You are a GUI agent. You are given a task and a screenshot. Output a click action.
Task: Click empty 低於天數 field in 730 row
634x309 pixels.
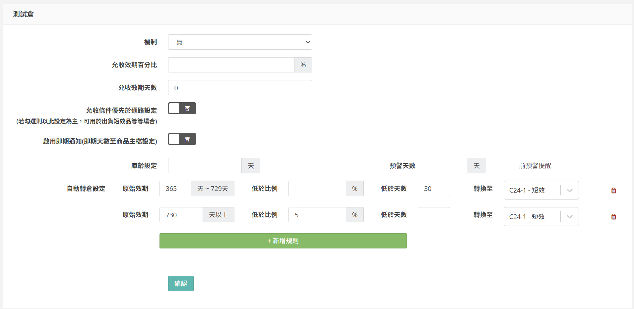(433, 215)
